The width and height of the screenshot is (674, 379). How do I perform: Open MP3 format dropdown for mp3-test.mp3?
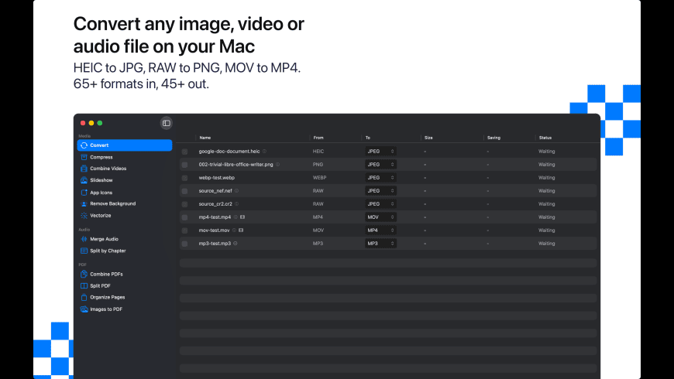[380, 244]
